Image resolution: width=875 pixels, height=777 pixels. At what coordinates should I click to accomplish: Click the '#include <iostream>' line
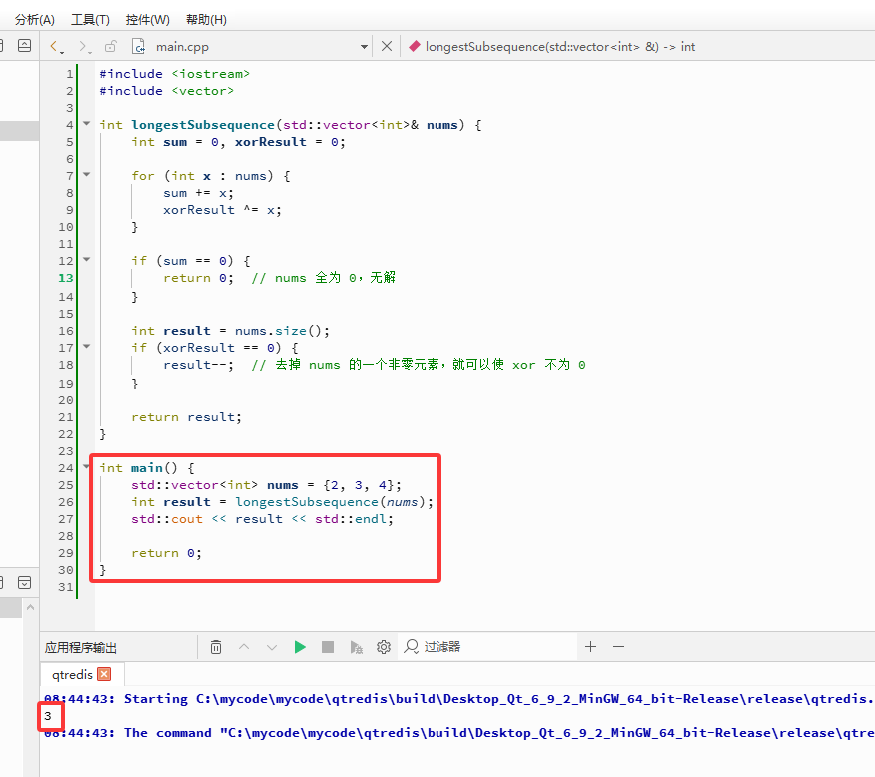174,74
